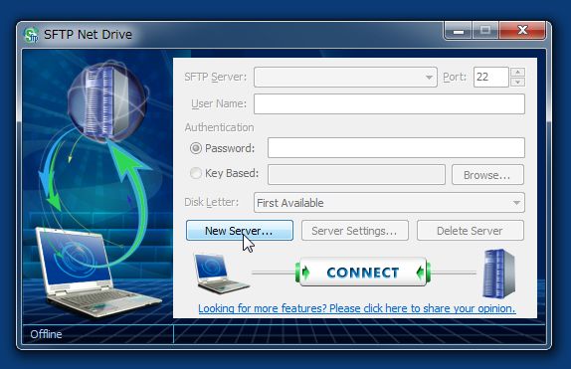The height and width of the screenshot is (369, 571).
Task: Close the SFTP Net Drive window
Action: click(522, 30)
